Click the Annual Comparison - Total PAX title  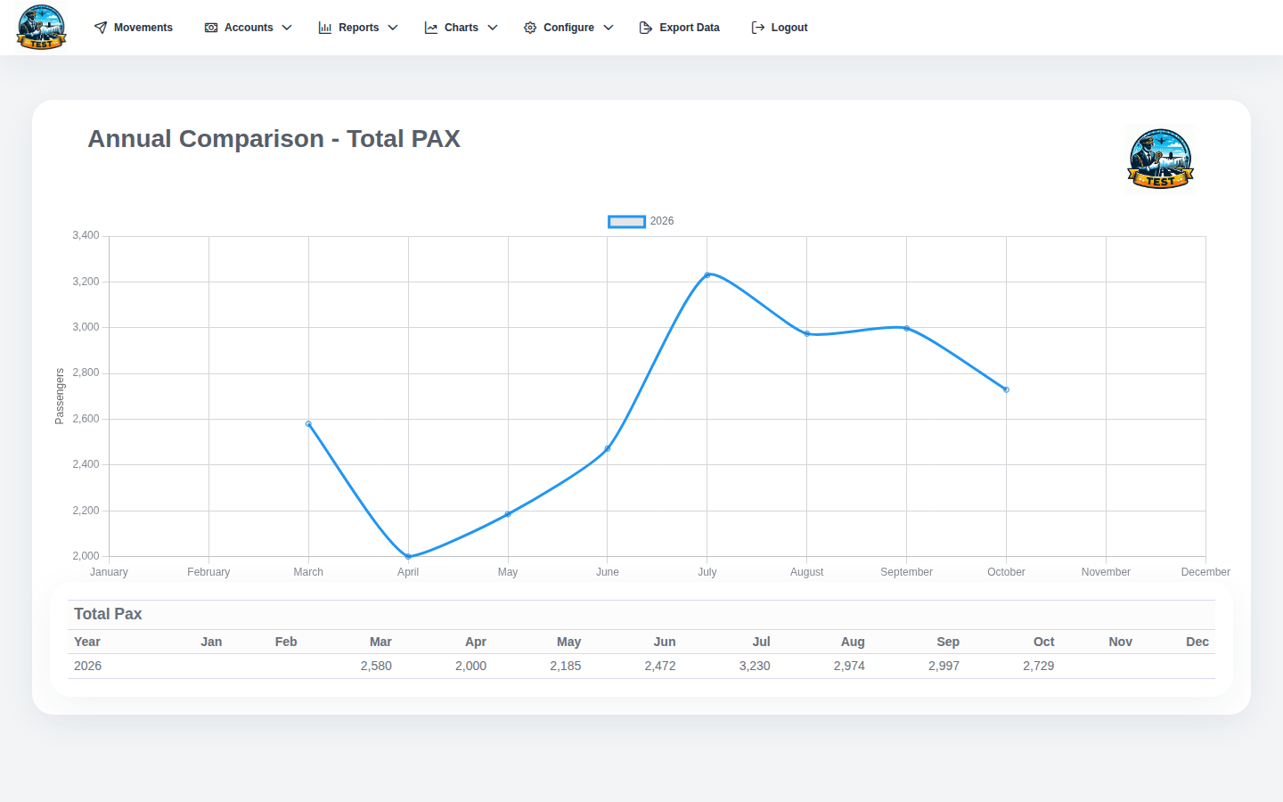pos(274,139)
